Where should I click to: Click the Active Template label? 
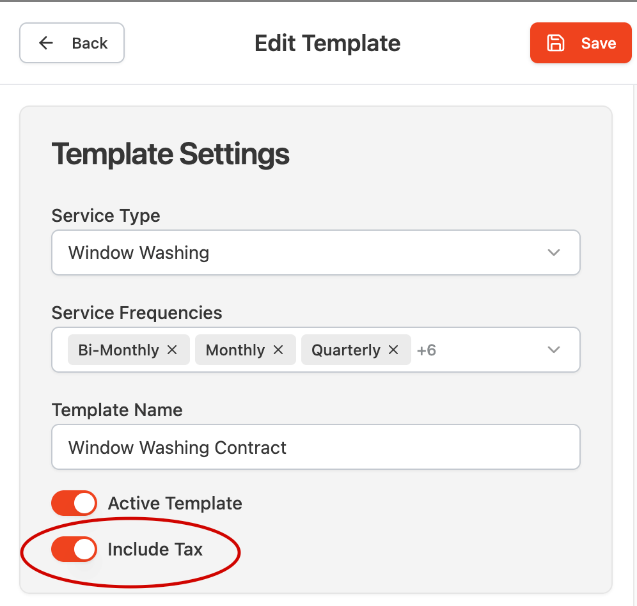(175, 503)
